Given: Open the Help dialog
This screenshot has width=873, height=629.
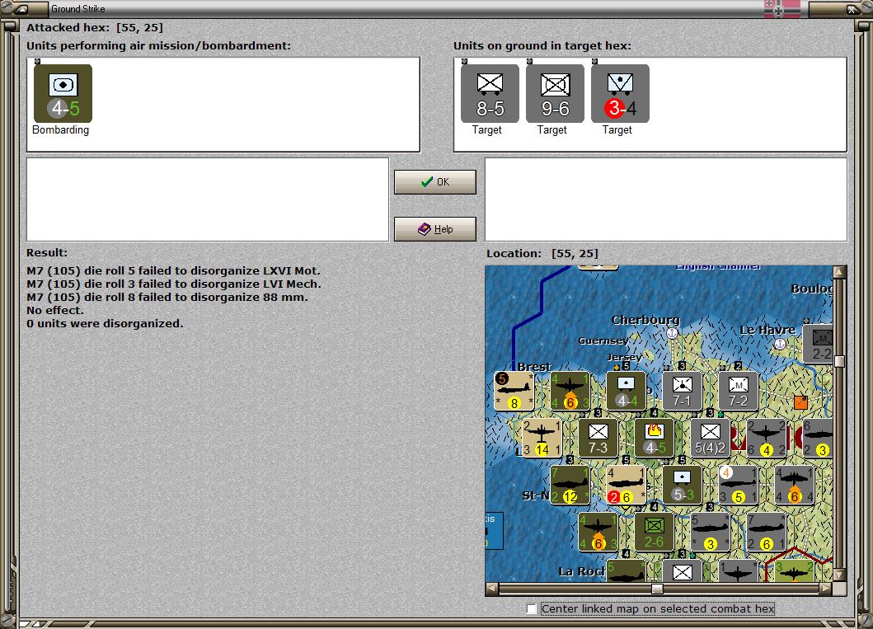Looking at the screenshot, I should click(434, 228).
